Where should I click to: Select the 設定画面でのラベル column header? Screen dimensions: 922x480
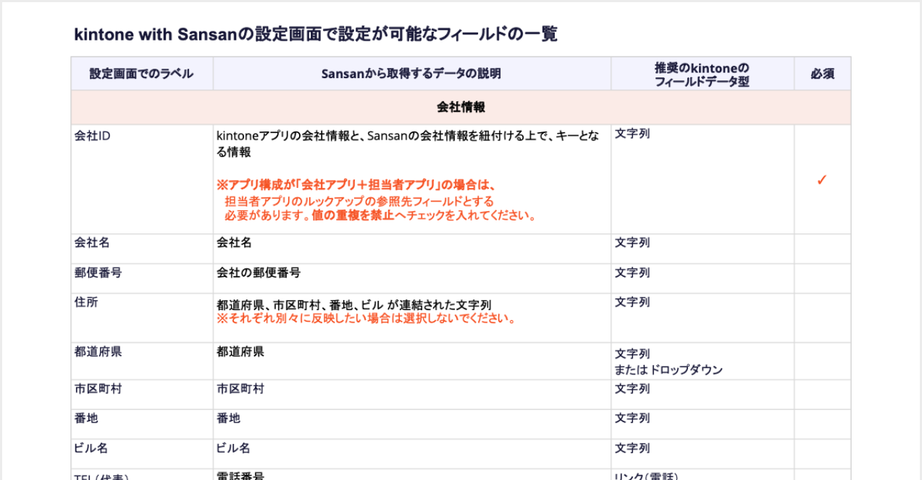[142, 74]
